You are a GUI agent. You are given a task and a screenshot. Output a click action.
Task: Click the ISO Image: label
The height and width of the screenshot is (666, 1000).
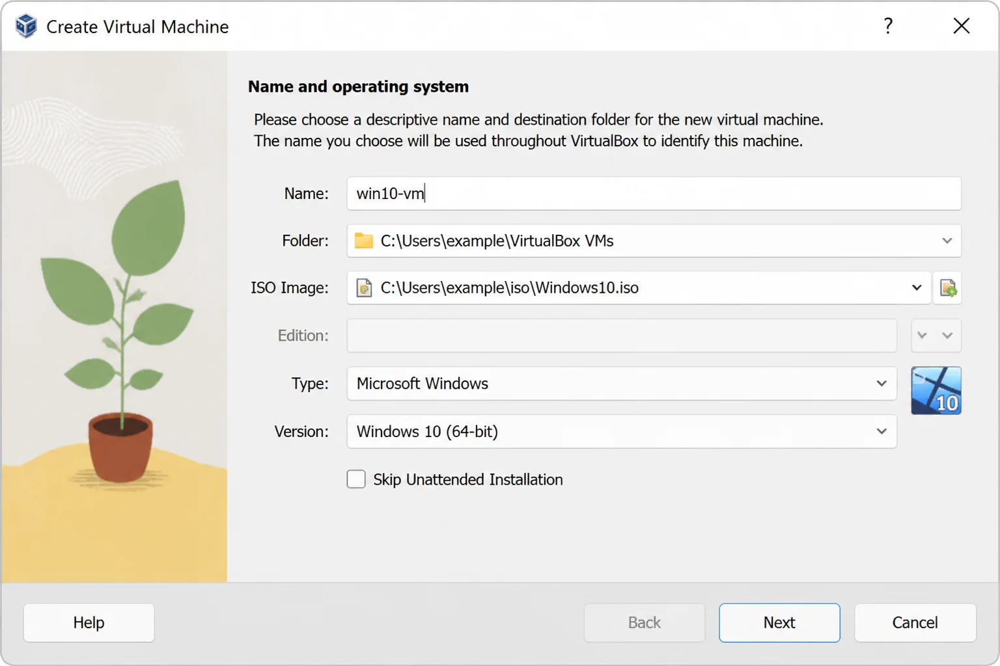point(289,287)
